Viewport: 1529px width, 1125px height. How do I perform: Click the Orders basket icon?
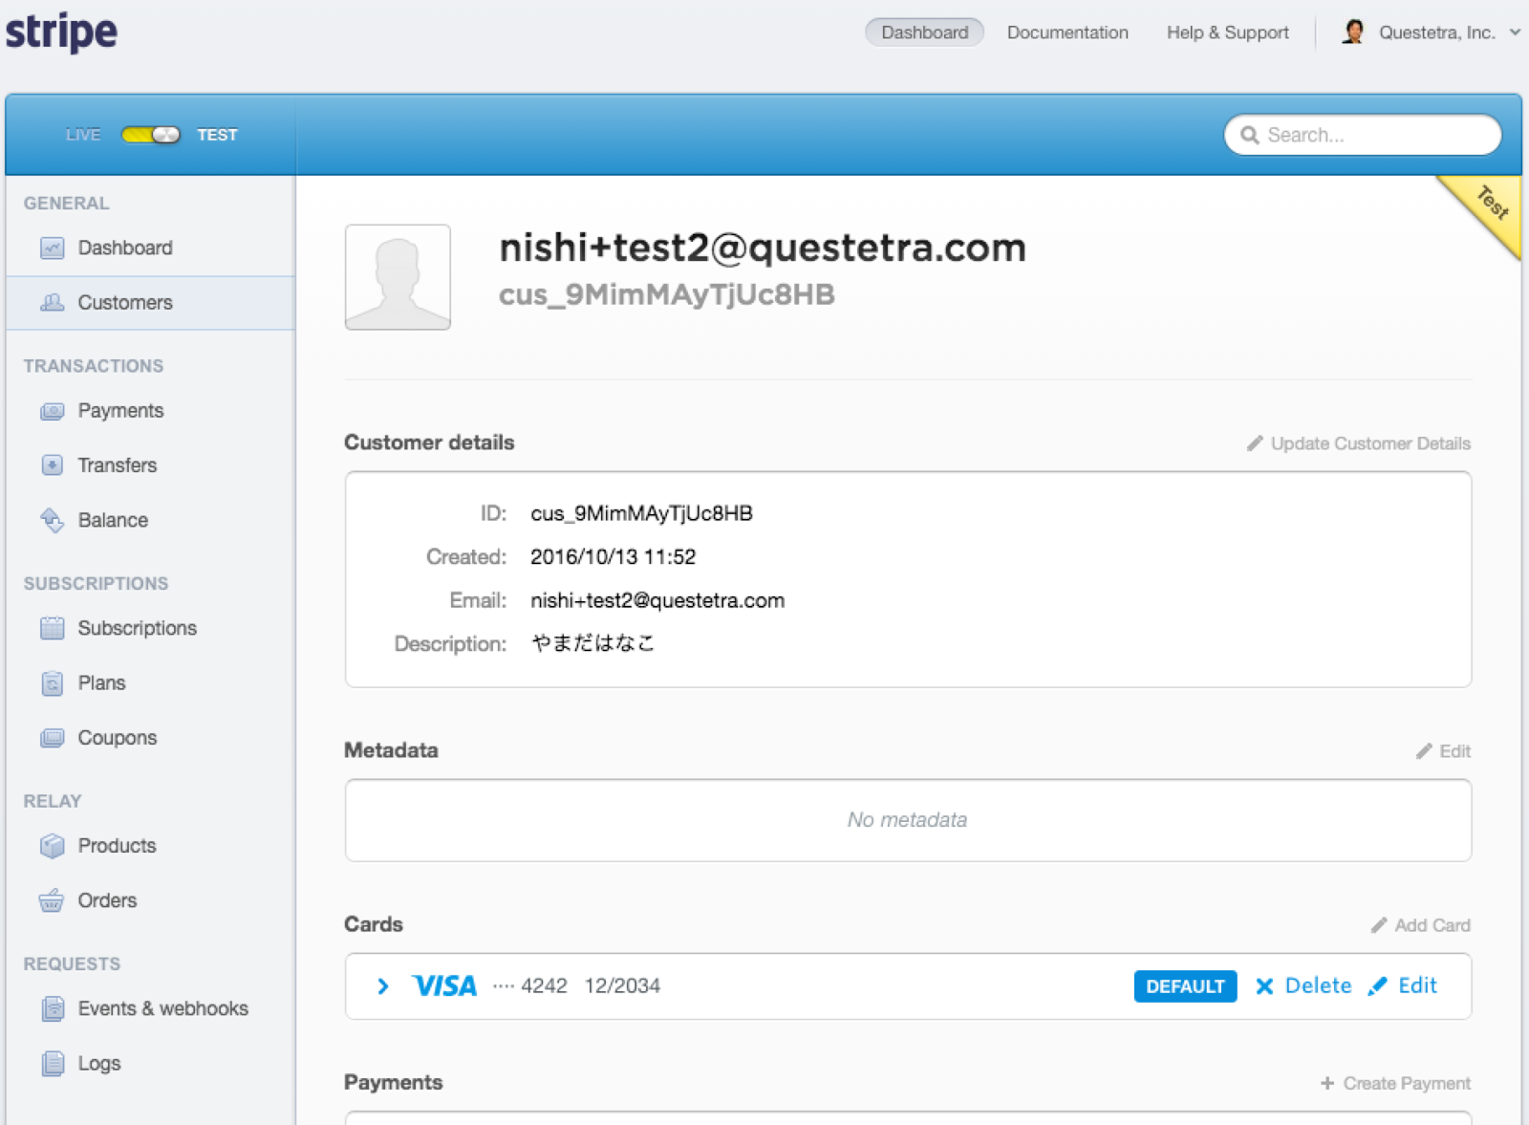[x=52, y=900]
